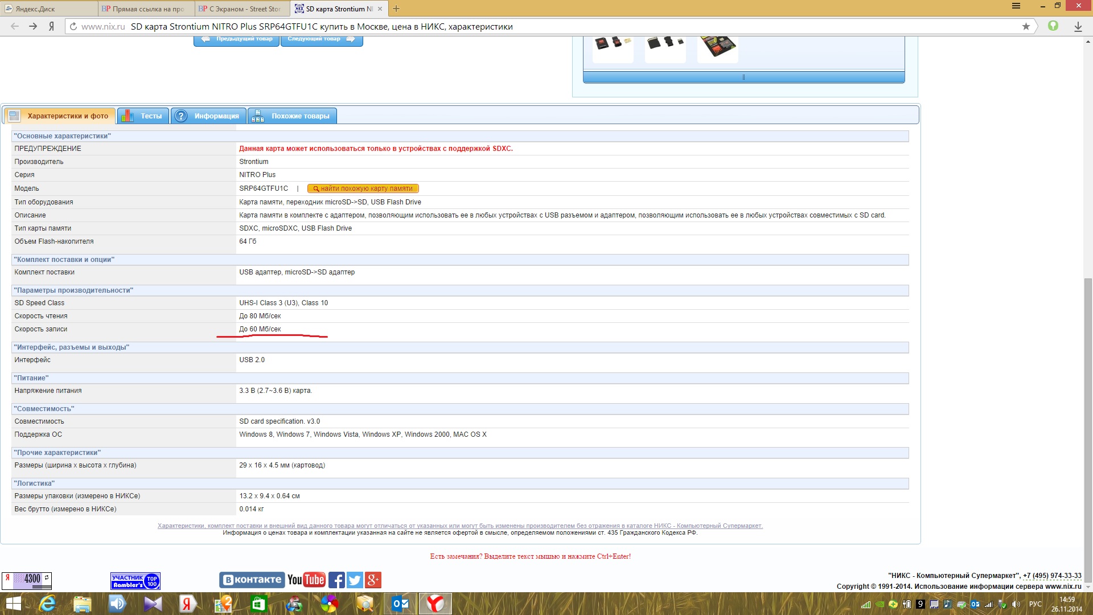Switch to the Тесты tab
1093x615 pixels.
[x=143, y=116]
